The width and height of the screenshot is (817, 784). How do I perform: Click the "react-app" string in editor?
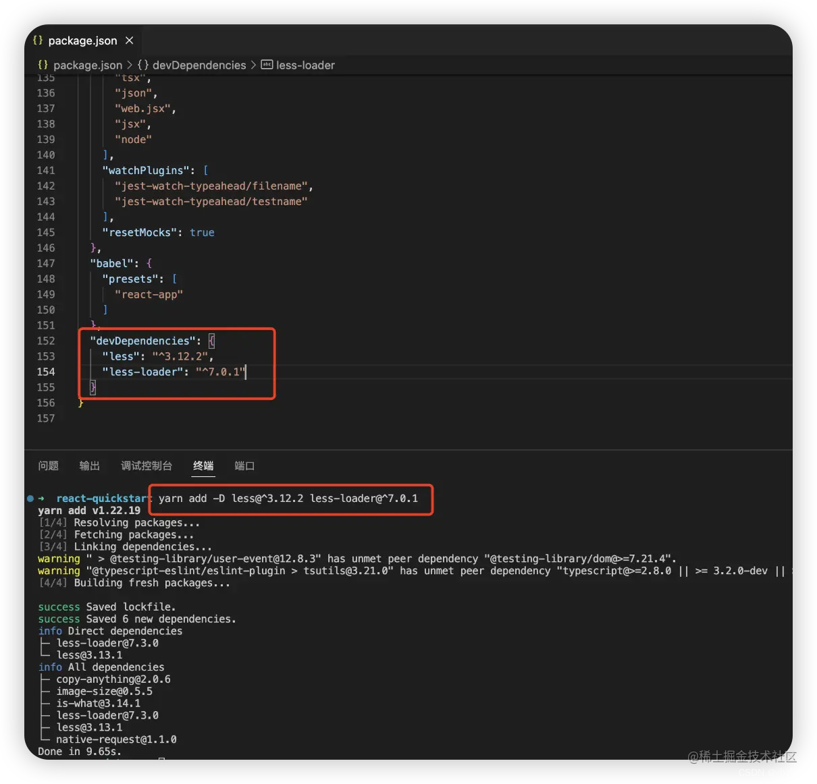149,294
